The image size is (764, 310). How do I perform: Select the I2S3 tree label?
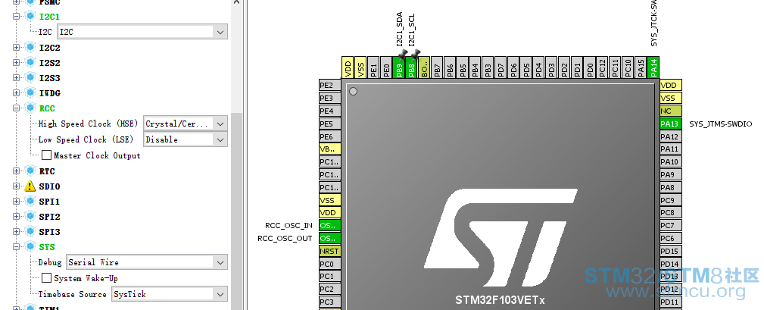click(50, 78)
